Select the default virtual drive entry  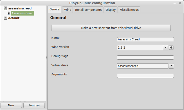14,18
